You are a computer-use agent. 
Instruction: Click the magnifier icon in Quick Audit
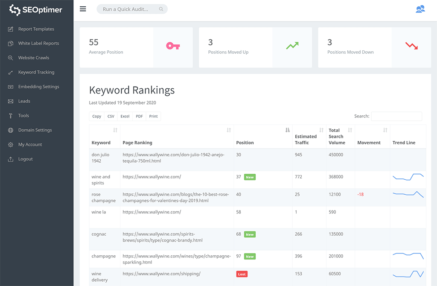(x=161, y=9)
